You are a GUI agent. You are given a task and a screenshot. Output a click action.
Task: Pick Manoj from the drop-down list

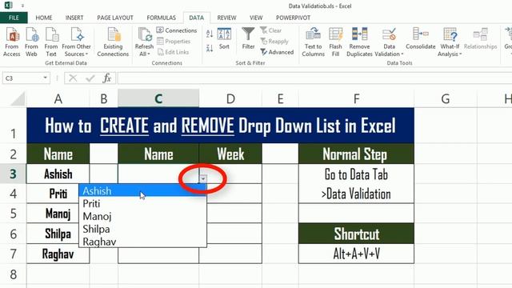[142, 216]
